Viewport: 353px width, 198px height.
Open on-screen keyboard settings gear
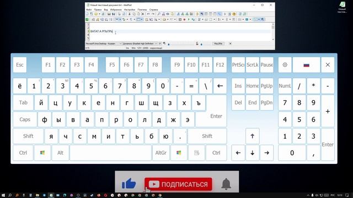[x=285, y=65]
